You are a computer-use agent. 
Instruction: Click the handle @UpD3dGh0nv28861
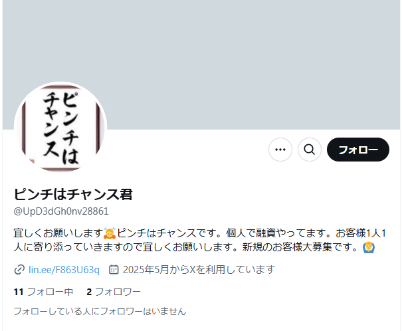tap(61, 211)
